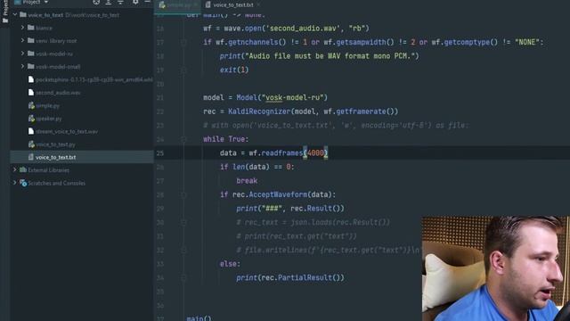
Task: Click the exit(1) call on line 19
Action: tap(234, 70)
